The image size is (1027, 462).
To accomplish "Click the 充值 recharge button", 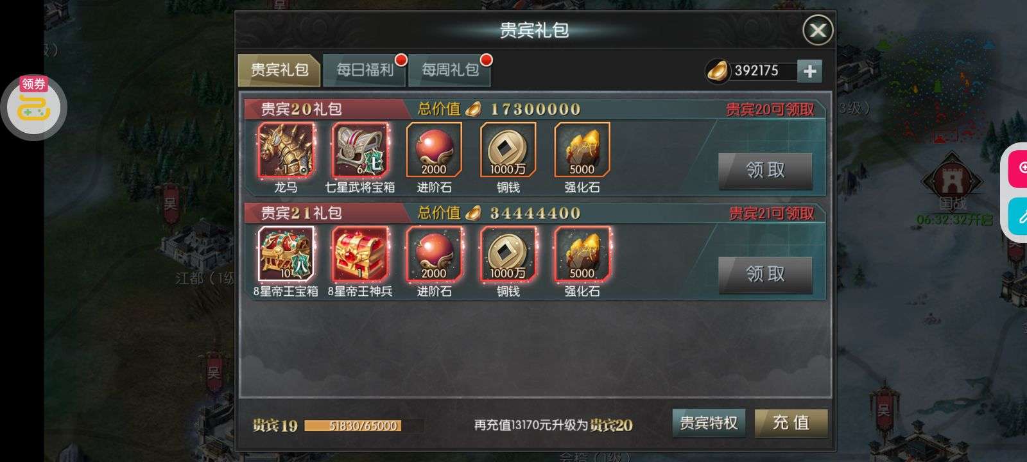I will point(791,423).
